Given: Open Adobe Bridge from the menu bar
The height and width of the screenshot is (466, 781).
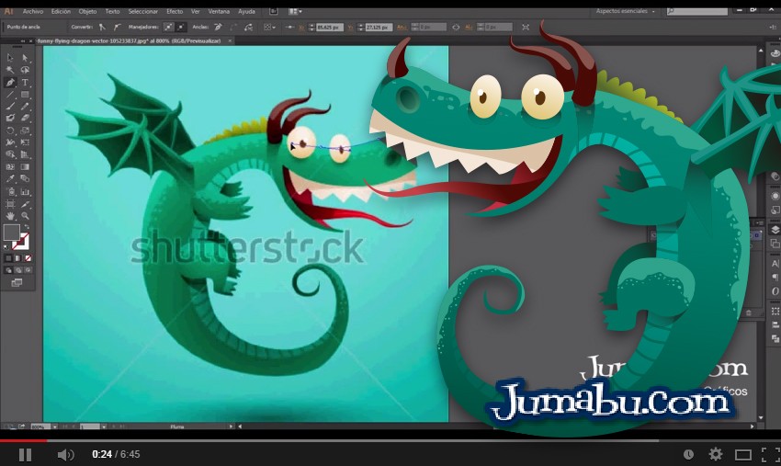Looking at the screenshot, I should (x=274, y=11).
